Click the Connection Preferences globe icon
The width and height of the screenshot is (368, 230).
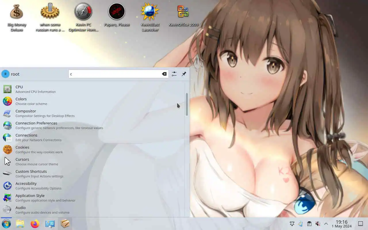[x=7, y=125]
